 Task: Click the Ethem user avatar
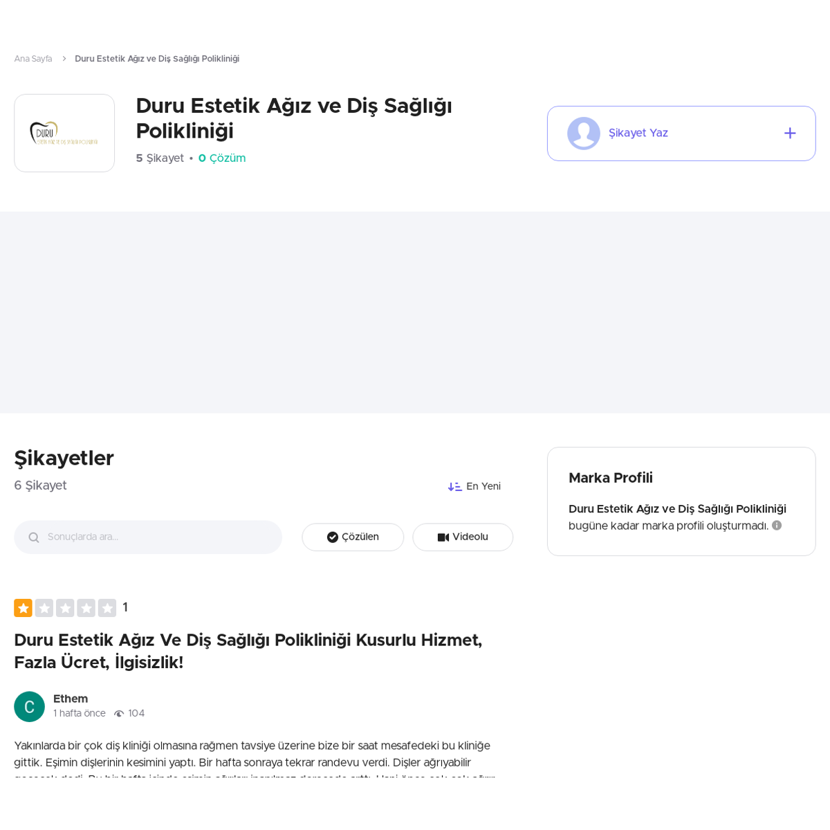(x=29, y=707)
